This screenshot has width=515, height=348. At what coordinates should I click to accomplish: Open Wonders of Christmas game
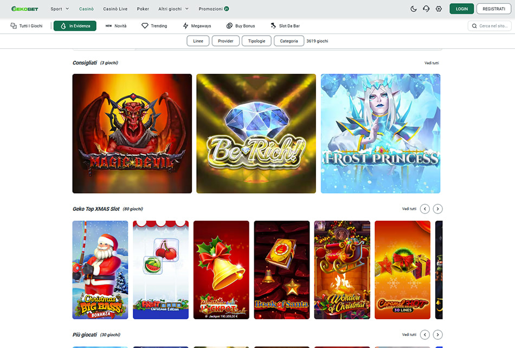click(342, 270)
